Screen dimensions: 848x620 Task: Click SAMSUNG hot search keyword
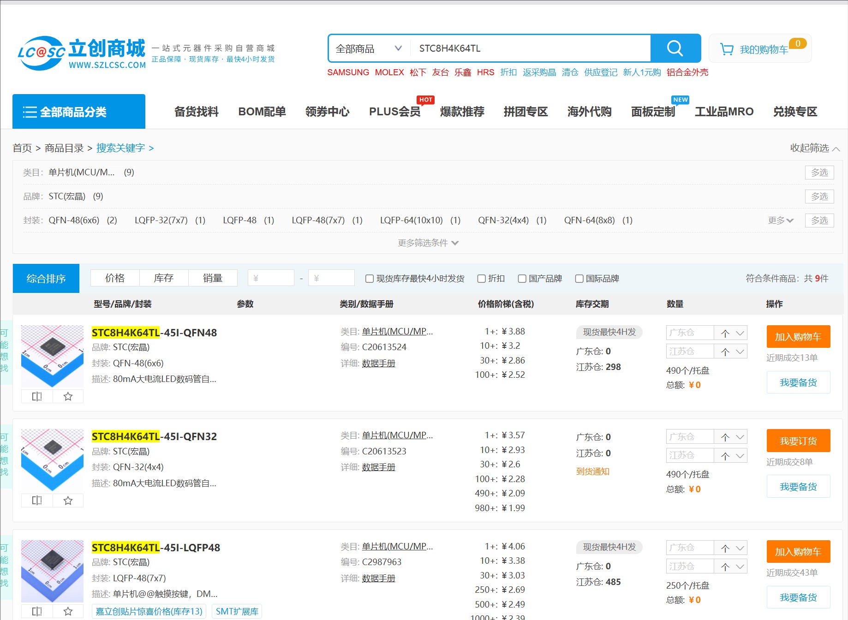coord(348,72)
